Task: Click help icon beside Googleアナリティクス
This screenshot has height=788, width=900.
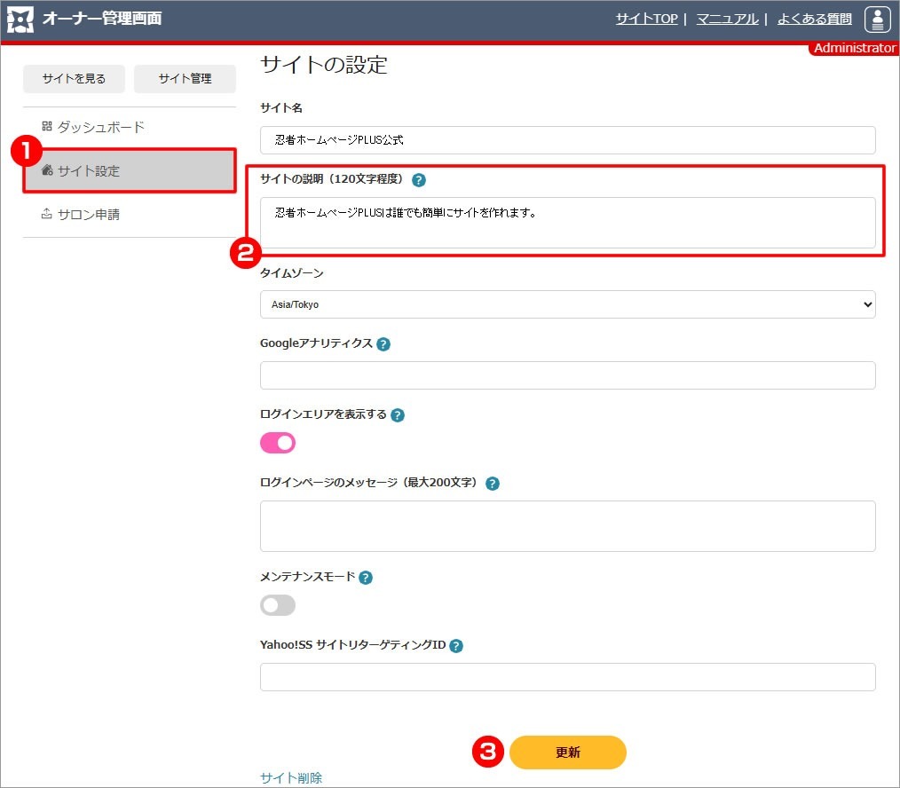Action: (x=383, y=344)
